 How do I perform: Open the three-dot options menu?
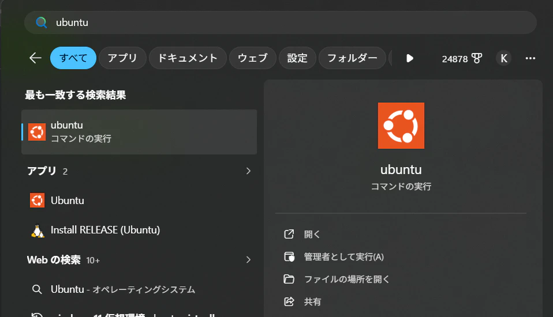(x=530, y=58)
